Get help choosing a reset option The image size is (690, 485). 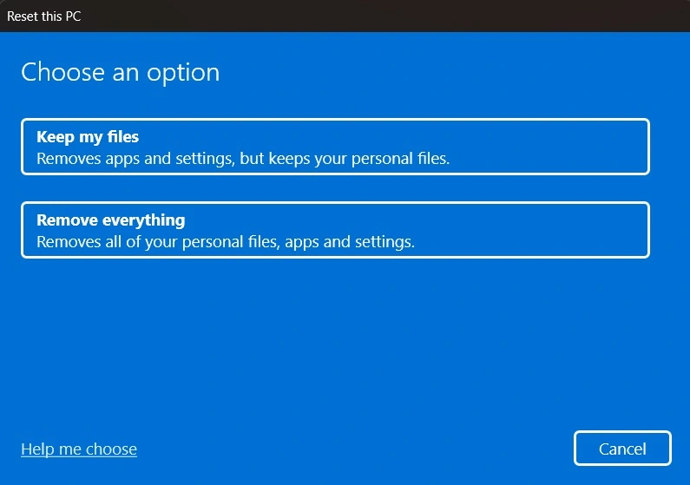point(79,449)
